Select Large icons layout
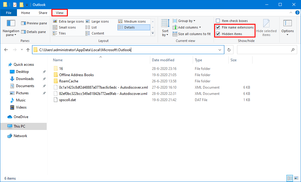The width and height of the screenshot is (301, 182). (97, 21)
